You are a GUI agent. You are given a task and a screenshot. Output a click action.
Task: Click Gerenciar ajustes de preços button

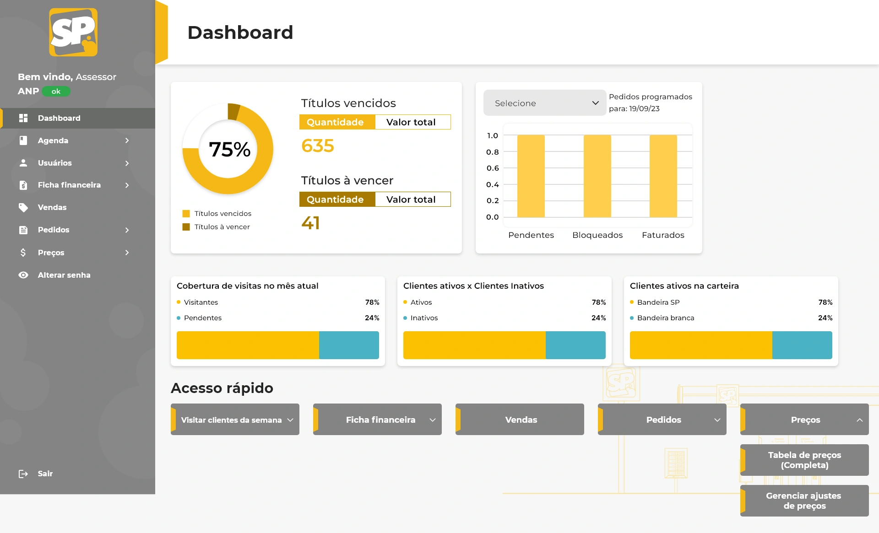[x=804, y=501]
